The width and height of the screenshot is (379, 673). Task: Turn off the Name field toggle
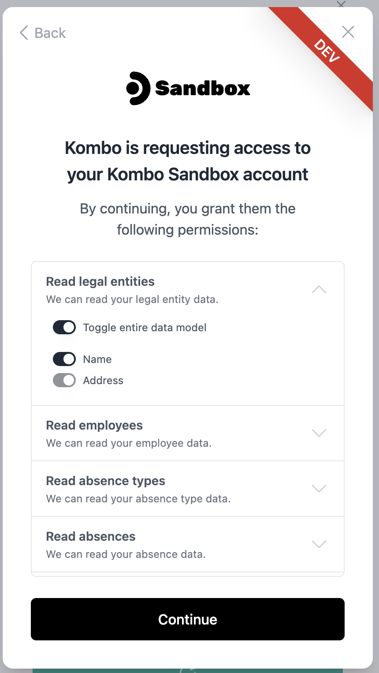pyautogui.click(x=64, y=359)
